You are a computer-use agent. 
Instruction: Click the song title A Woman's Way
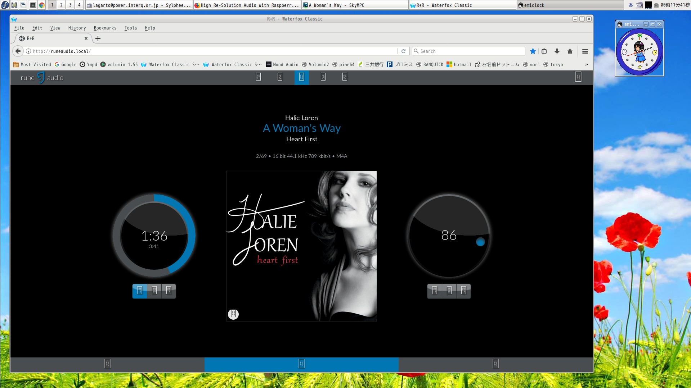coord(302,128)
